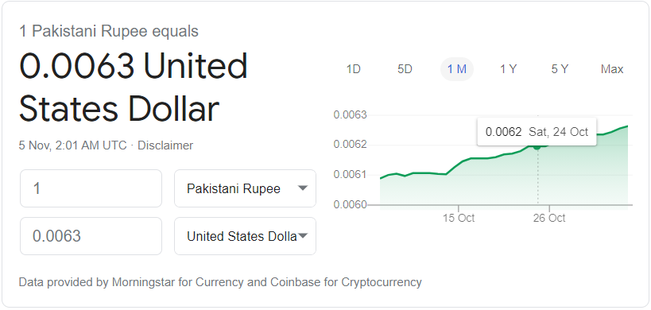Select the 1 M range tab
The height and width of the screenshot is (310, 651).
[x=457, y=69]
